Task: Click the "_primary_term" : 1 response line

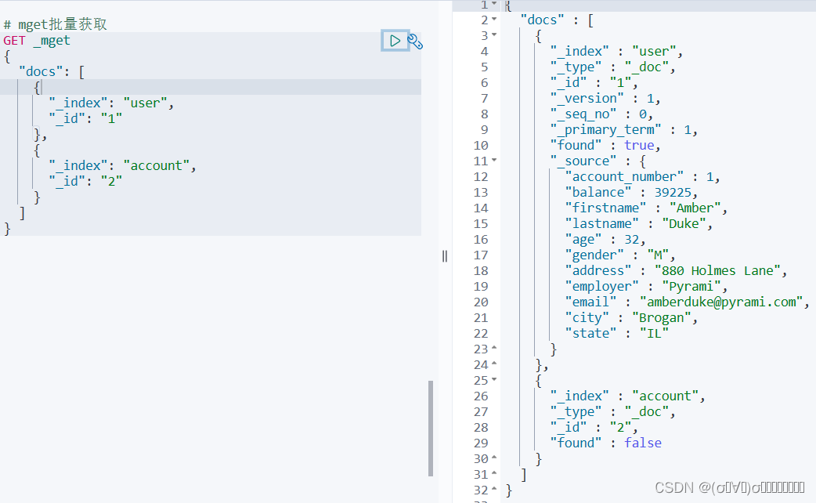Action: pyautogui.click(x=624, y=129)
